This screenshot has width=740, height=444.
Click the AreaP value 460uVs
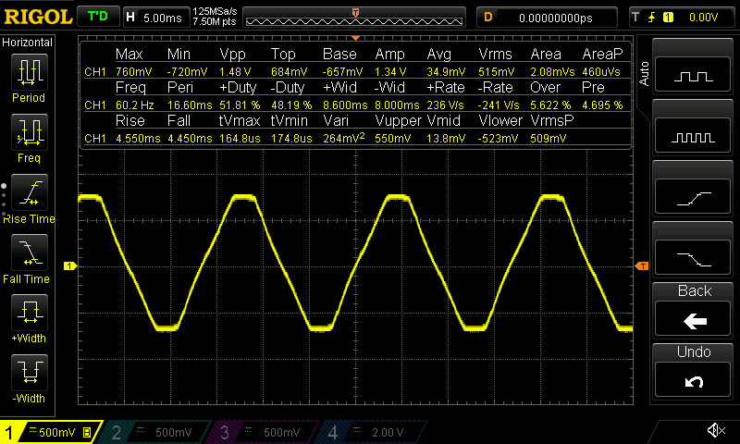tap(601, 72)
